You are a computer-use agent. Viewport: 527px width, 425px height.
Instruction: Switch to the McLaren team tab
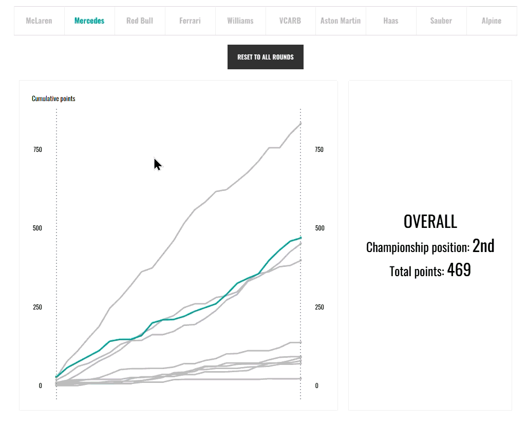[39, 21]
